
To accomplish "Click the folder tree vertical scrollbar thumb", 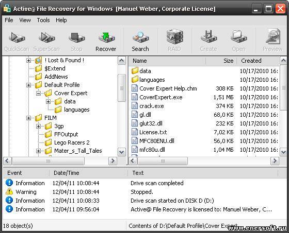I will pos(122,88).
